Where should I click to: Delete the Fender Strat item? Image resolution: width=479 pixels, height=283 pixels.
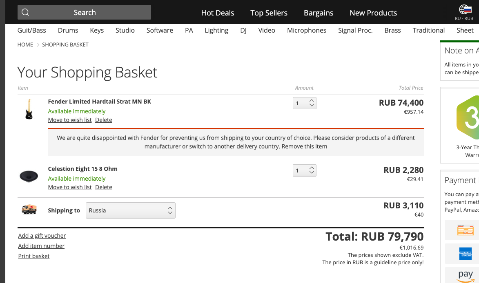[104, 120]
